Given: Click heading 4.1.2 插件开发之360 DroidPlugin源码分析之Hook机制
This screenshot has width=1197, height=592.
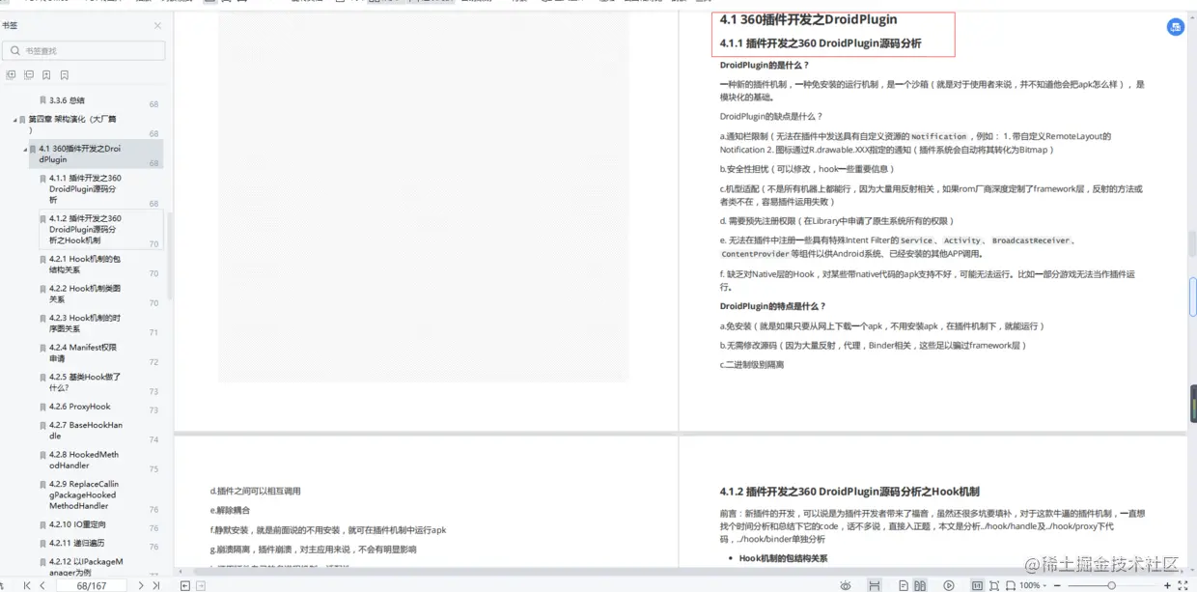Looking at the screenshot, I should [849, 492].
